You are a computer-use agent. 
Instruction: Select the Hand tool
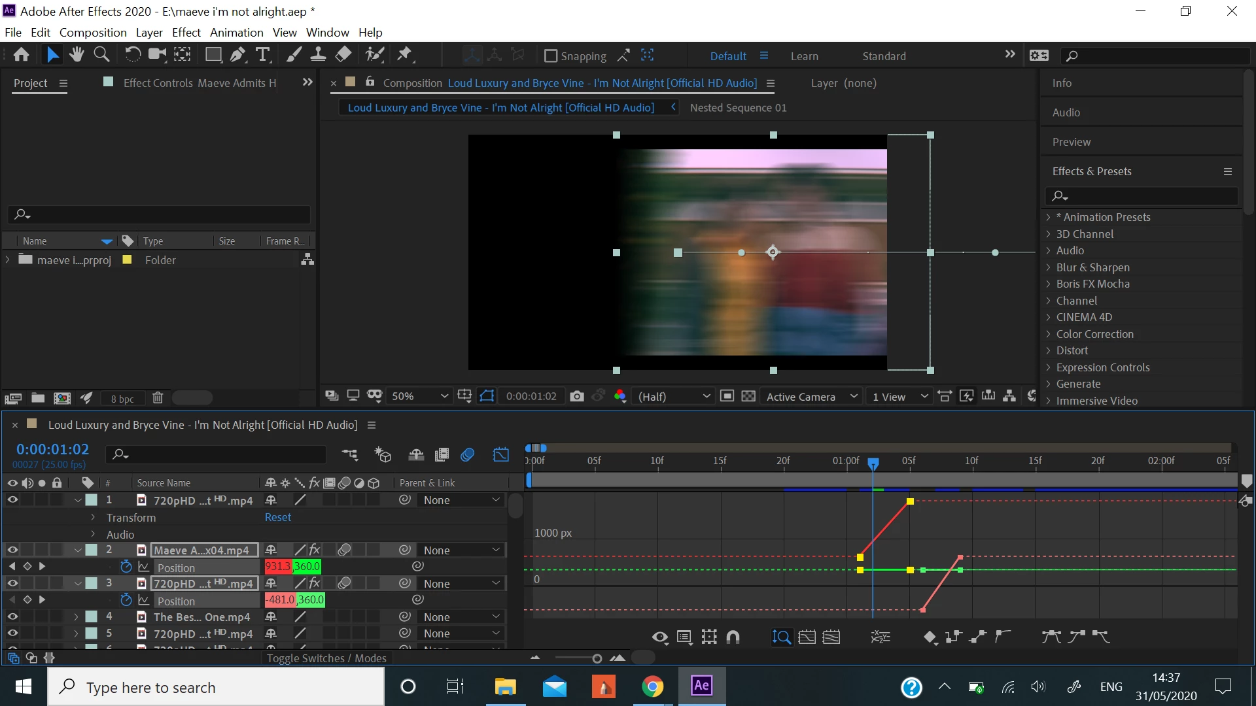(x=77, y=55)
